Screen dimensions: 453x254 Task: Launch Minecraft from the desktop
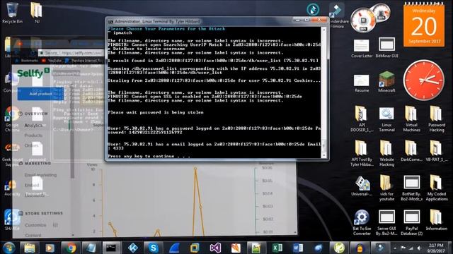tap(387, 82)
